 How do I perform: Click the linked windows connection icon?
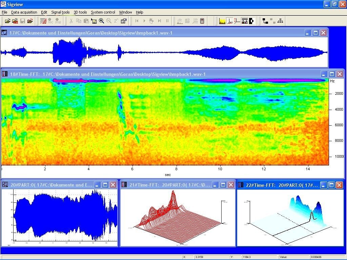pyautogui.click(x=265, y=21)
